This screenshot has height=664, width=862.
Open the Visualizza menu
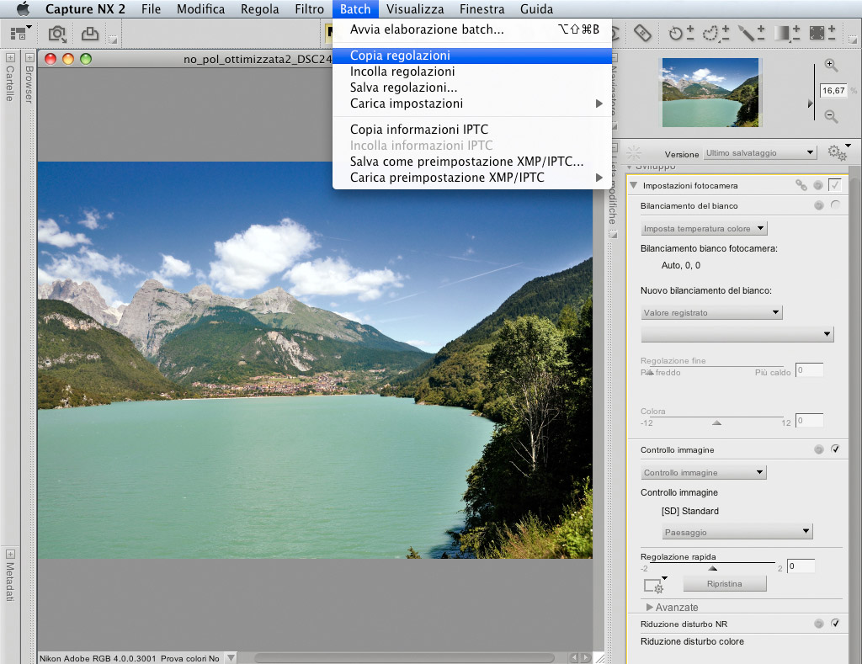415,8
